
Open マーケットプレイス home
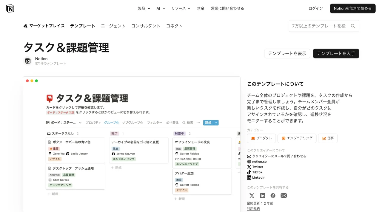[44, 26]
